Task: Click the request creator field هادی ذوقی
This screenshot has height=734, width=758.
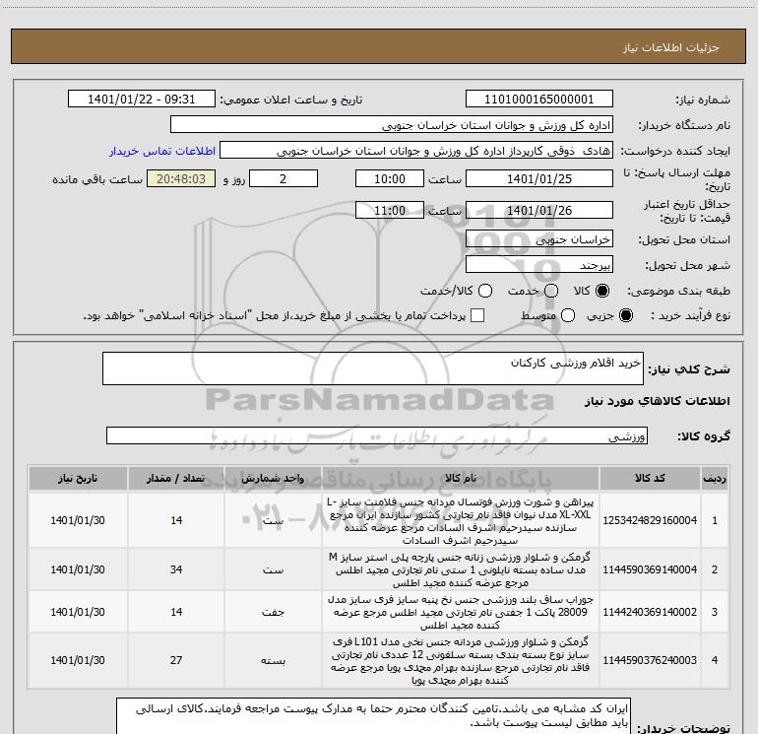Action: tap(416, 151)
